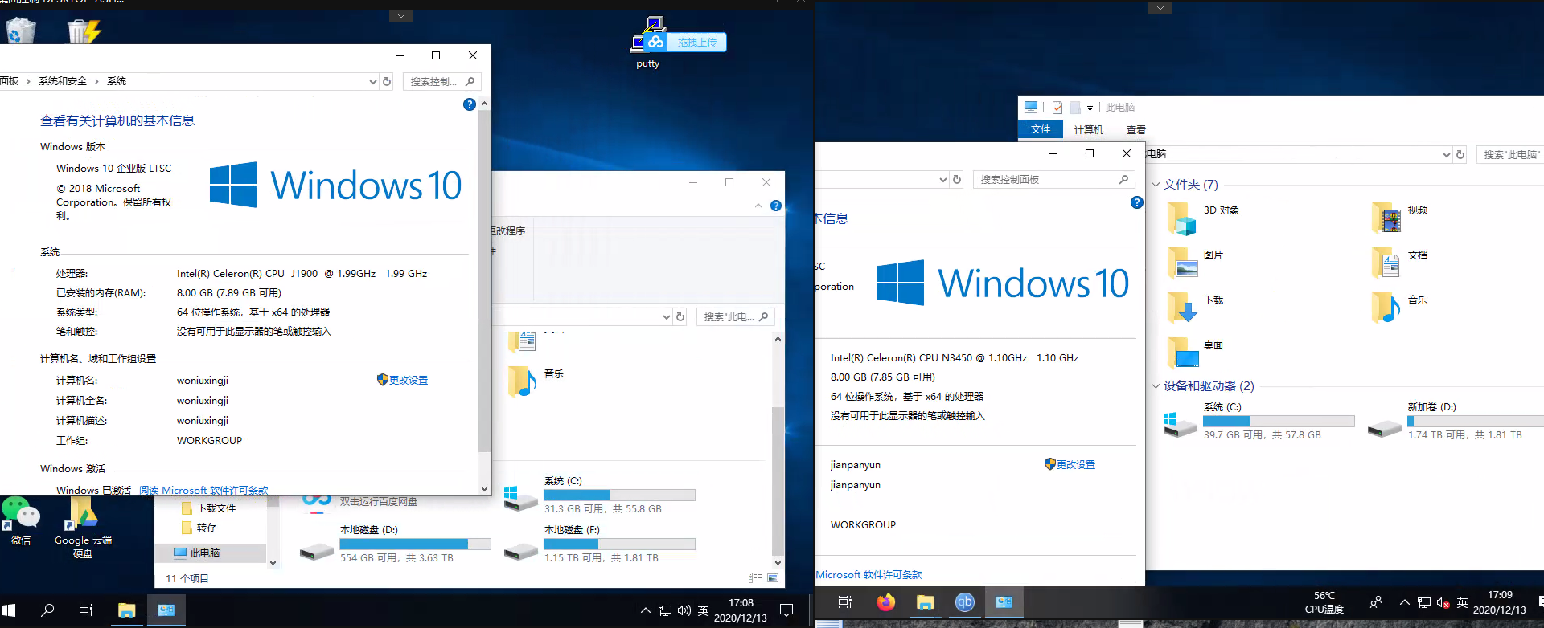Image resolution: width=1544 pixels, height=628 pixels.
Task: Select the 本地磁盘 (D:) drive
Action: tap(395, 544)
